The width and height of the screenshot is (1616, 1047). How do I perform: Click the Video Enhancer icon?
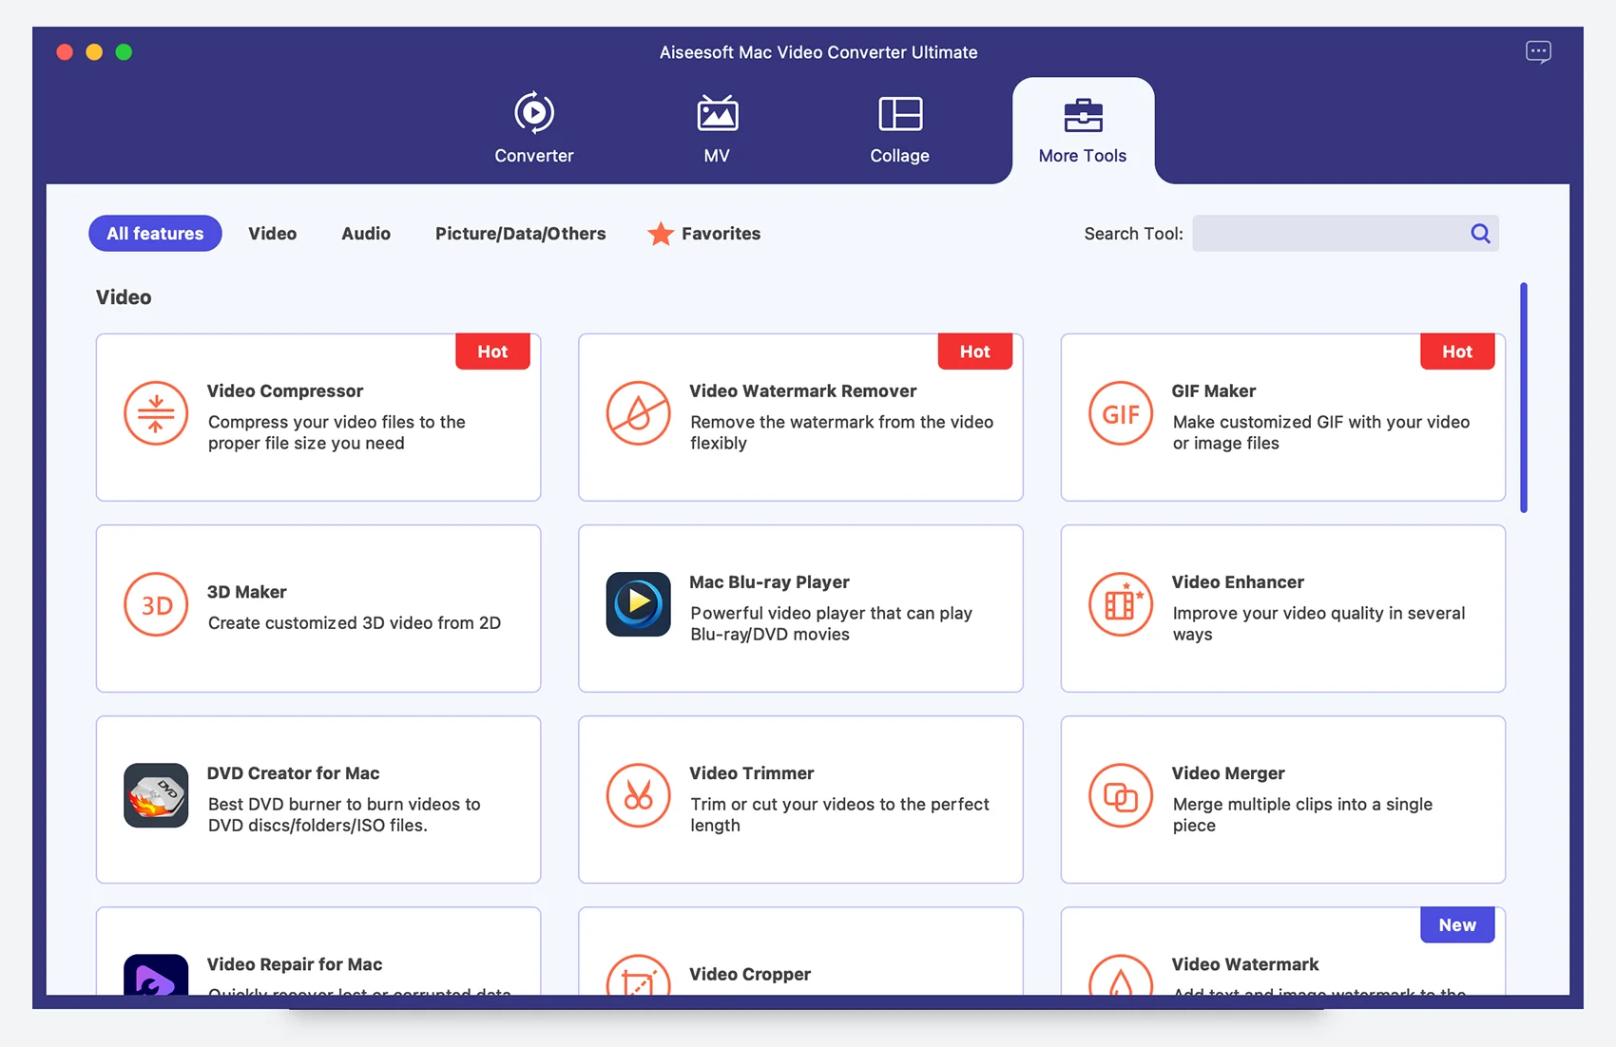[1120, 605]
